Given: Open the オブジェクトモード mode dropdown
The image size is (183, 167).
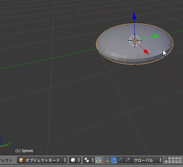Looking at the screenshot, I should click(x=42, y=160).
